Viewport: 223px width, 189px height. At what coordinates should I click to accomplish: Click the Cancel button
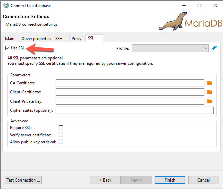coord(204,180)
